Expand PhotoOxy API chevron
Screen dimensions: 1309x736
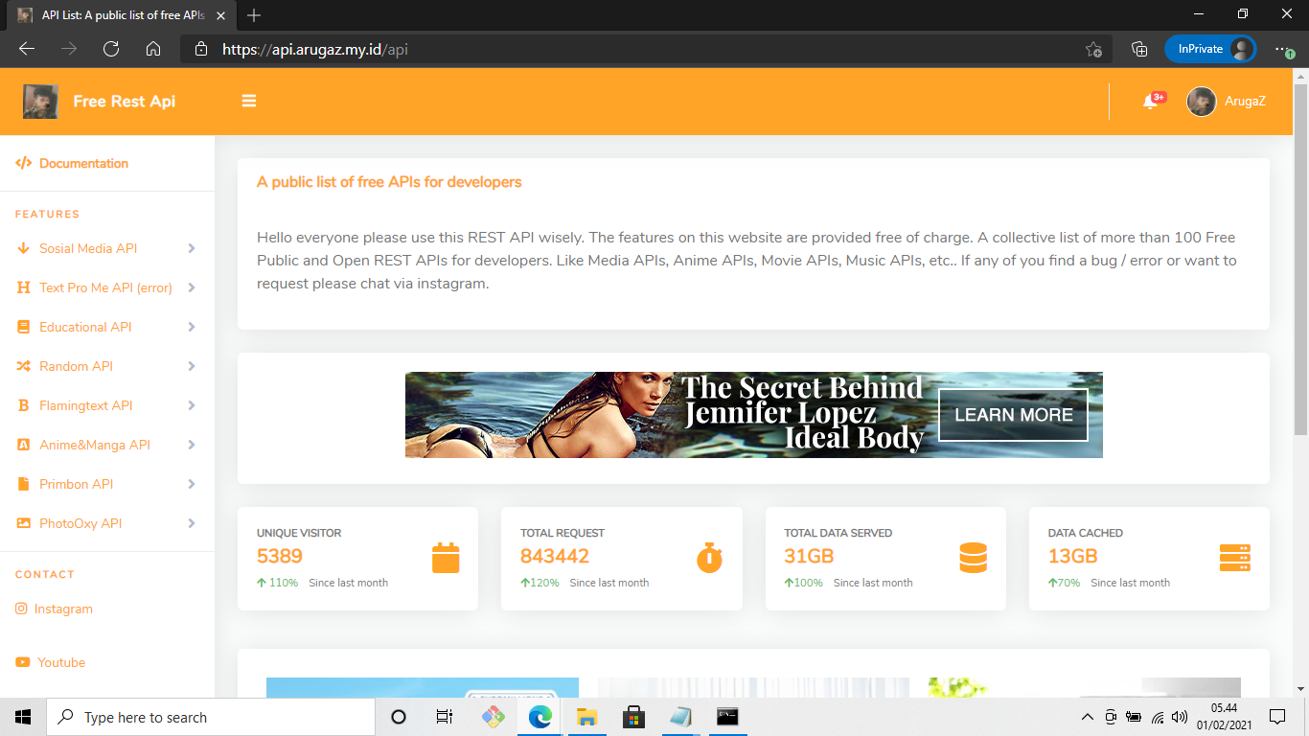coord(192,523)
